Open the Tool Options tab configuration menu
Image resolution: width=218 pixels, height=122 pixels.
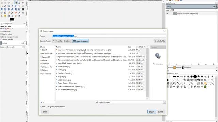(24, 24)
